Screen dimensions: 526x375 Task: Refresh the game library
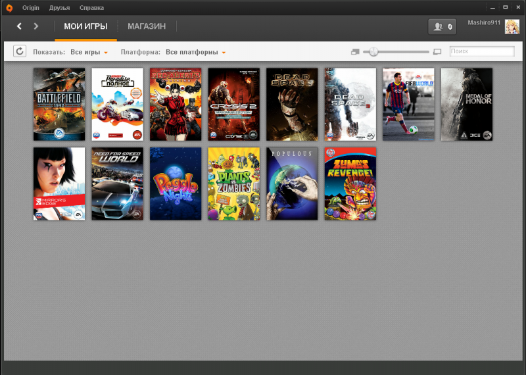click(x=20, y=51)
